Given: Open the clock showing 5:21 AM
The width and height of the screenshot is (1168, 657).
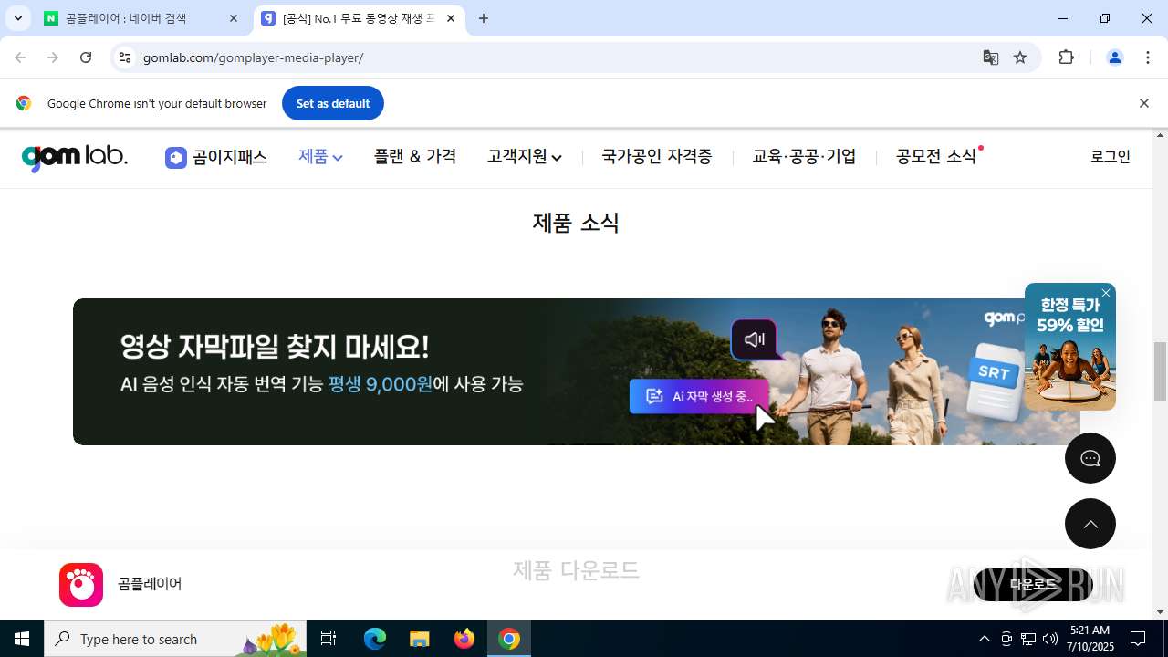Looking at the screenshot, I should pos(1091,639).
